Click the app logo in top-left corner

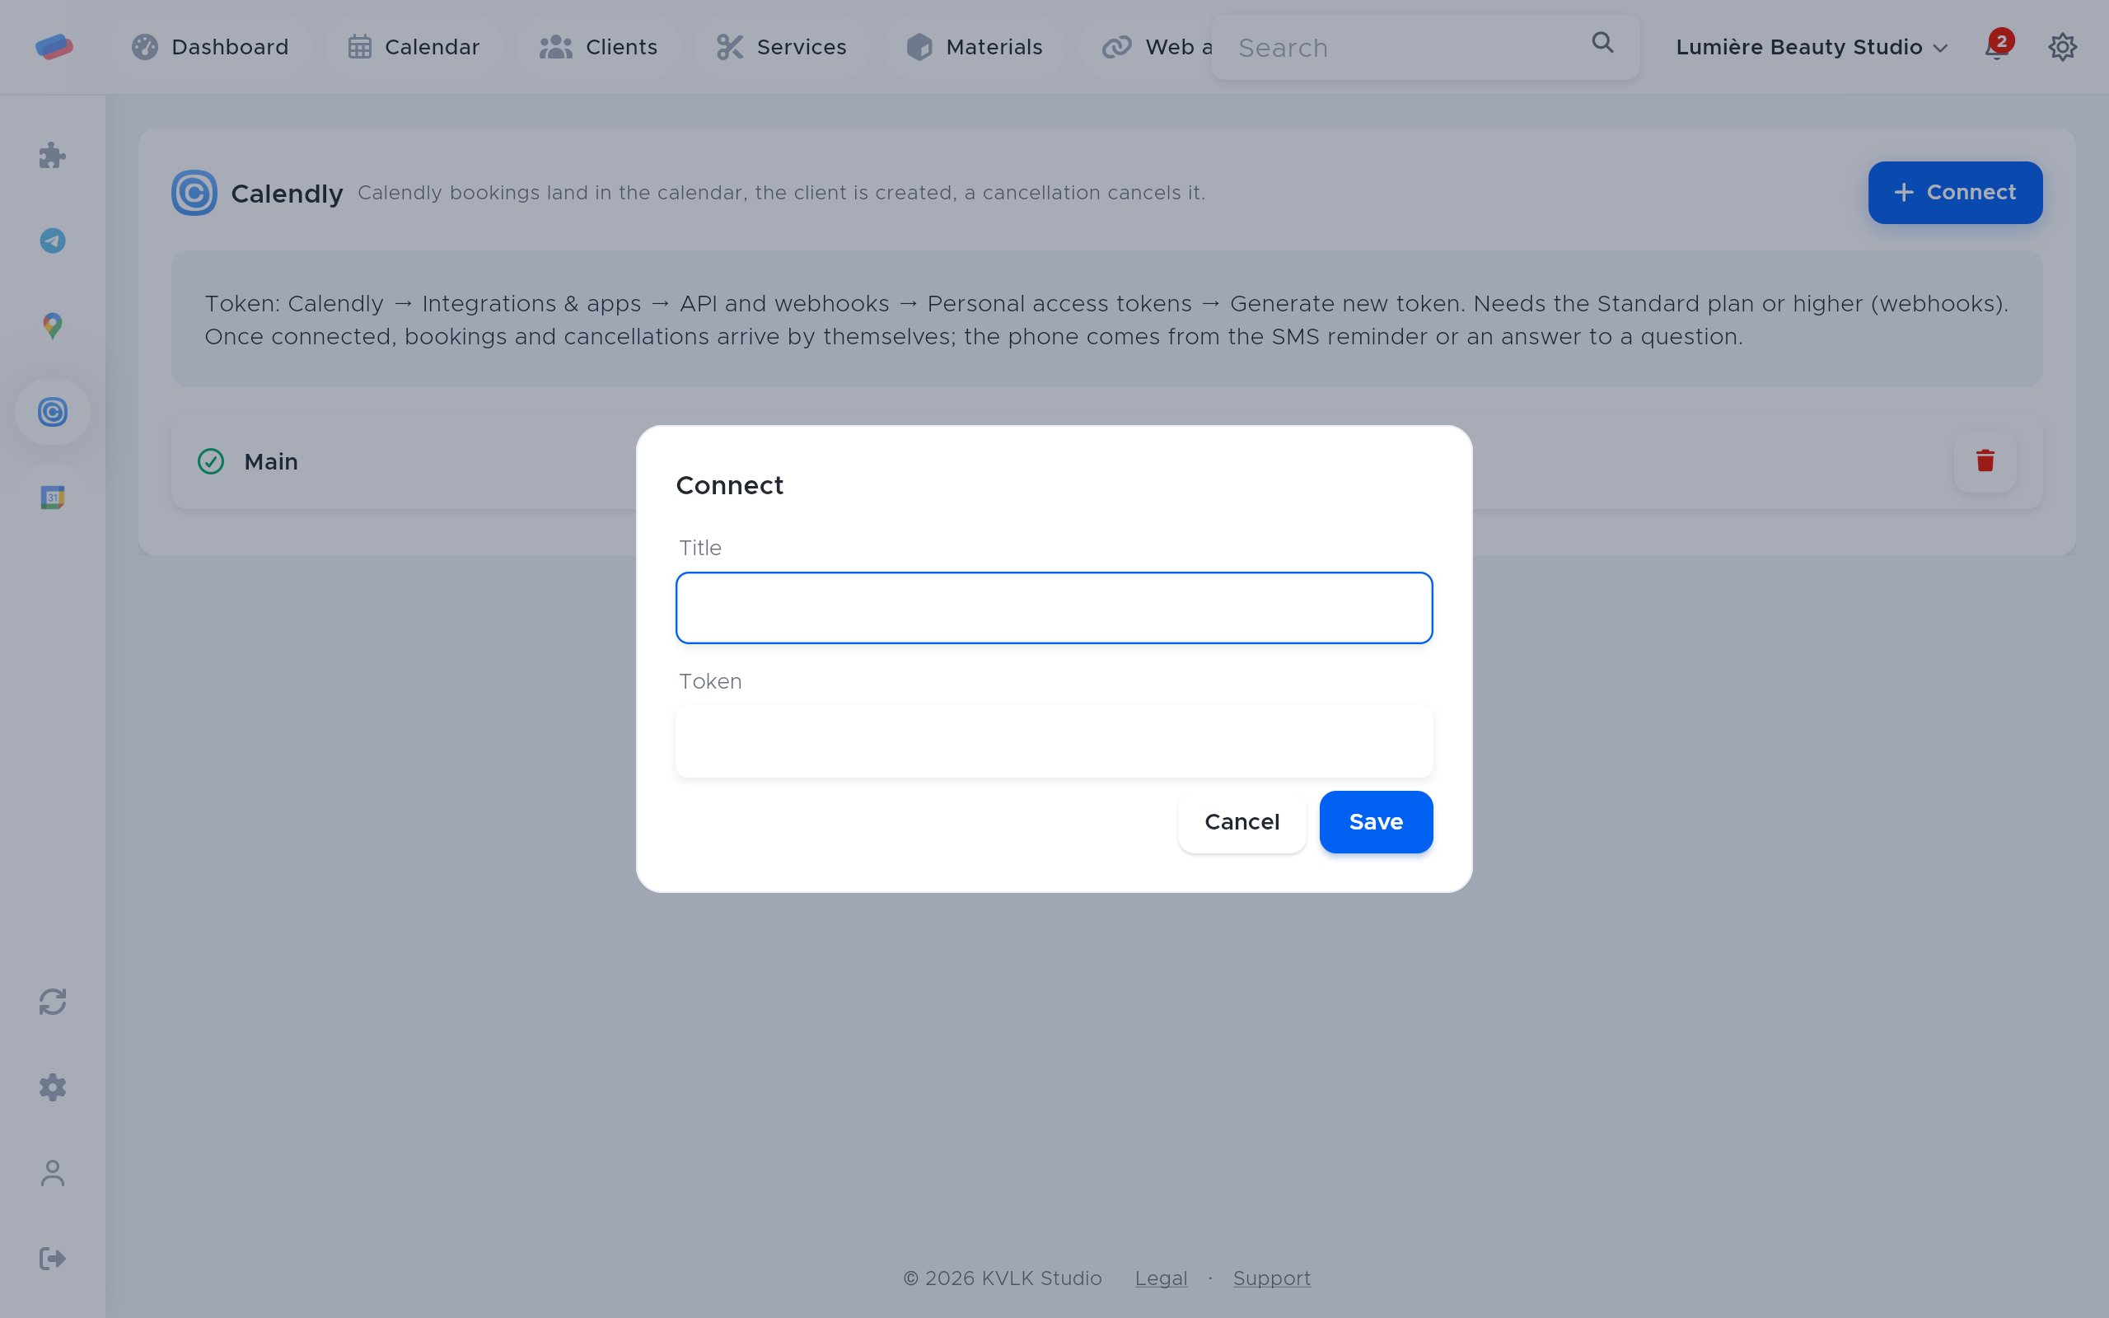click(x=54, y=46)
